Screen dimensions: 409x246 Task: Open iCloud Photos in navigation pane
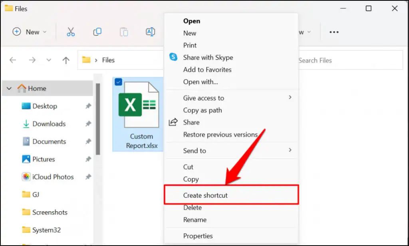(x=53, y=177)
